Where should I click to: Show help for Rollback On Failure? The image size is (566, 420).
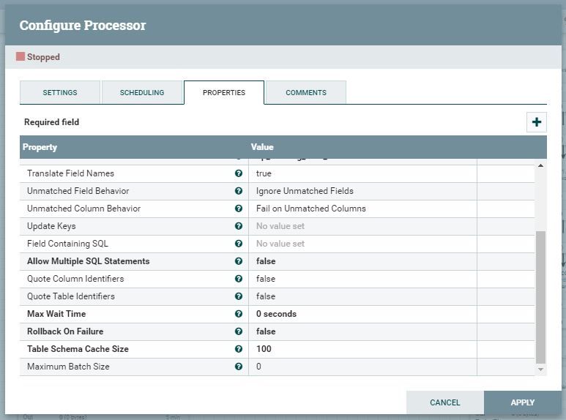239,331
